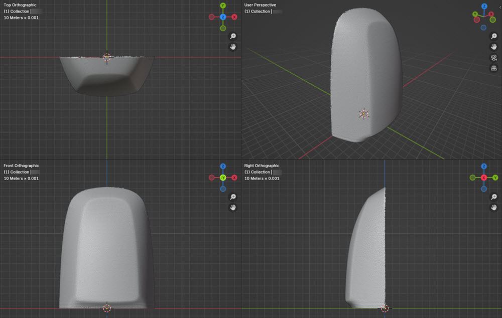The image size is (502, 318).
Task: Click the zoom magnifier icon in Front Orthographic view
Action: (233, 197)
